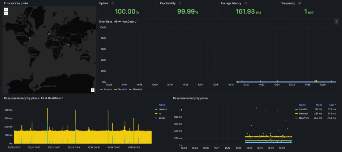Sort phase latency legend by Name header
Image resolution: width=342 pixels, height=152 pixels.
pyautogui.click(x=162, y=104)
